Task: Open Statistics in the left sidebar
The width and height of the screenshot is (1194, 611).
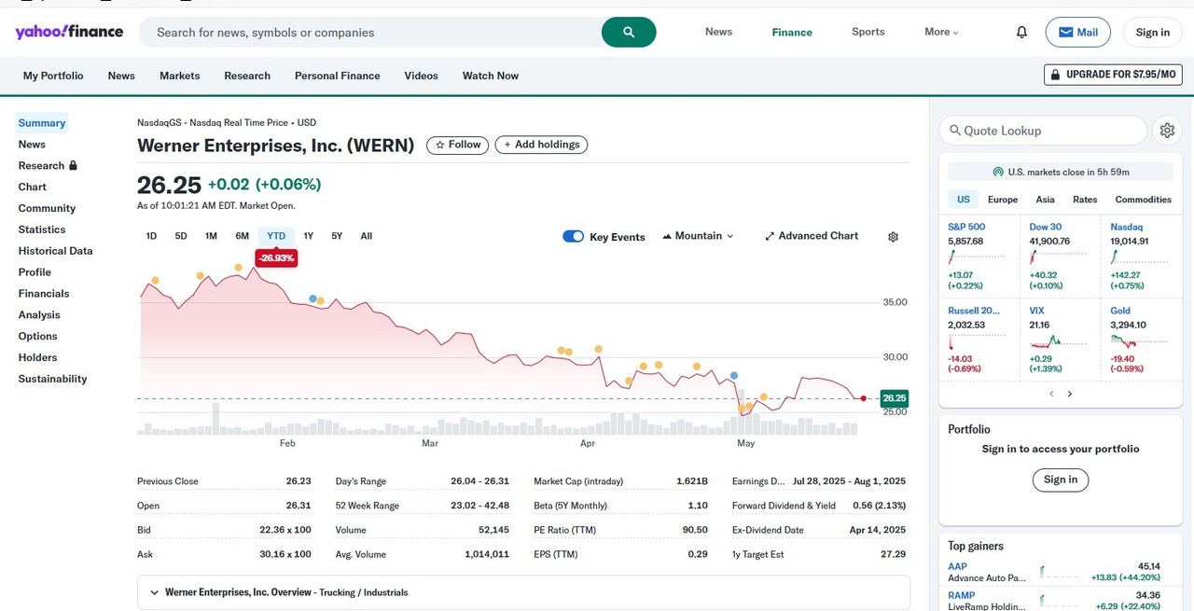Action: 42,229
